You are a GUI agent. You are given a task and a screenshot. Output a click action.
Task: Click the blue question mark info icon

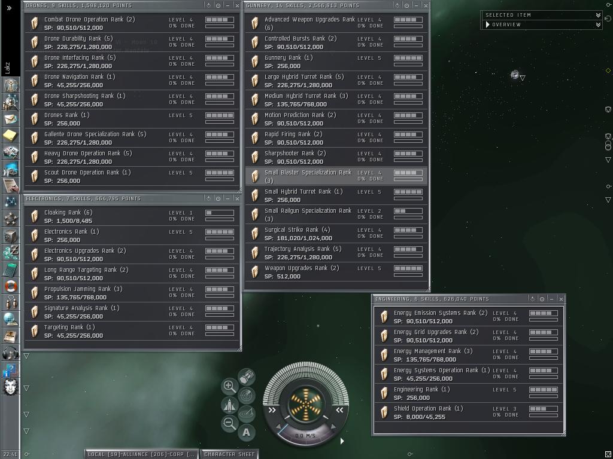coord(11,370)
